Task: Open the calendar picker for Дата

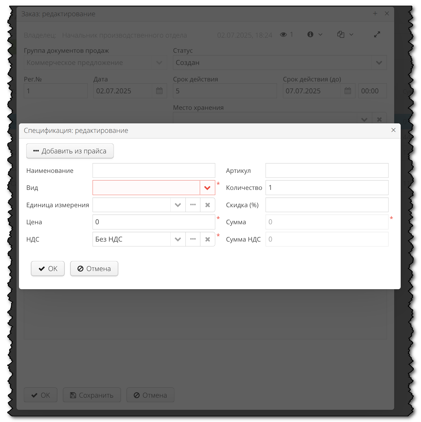Action: coord(159,91)
